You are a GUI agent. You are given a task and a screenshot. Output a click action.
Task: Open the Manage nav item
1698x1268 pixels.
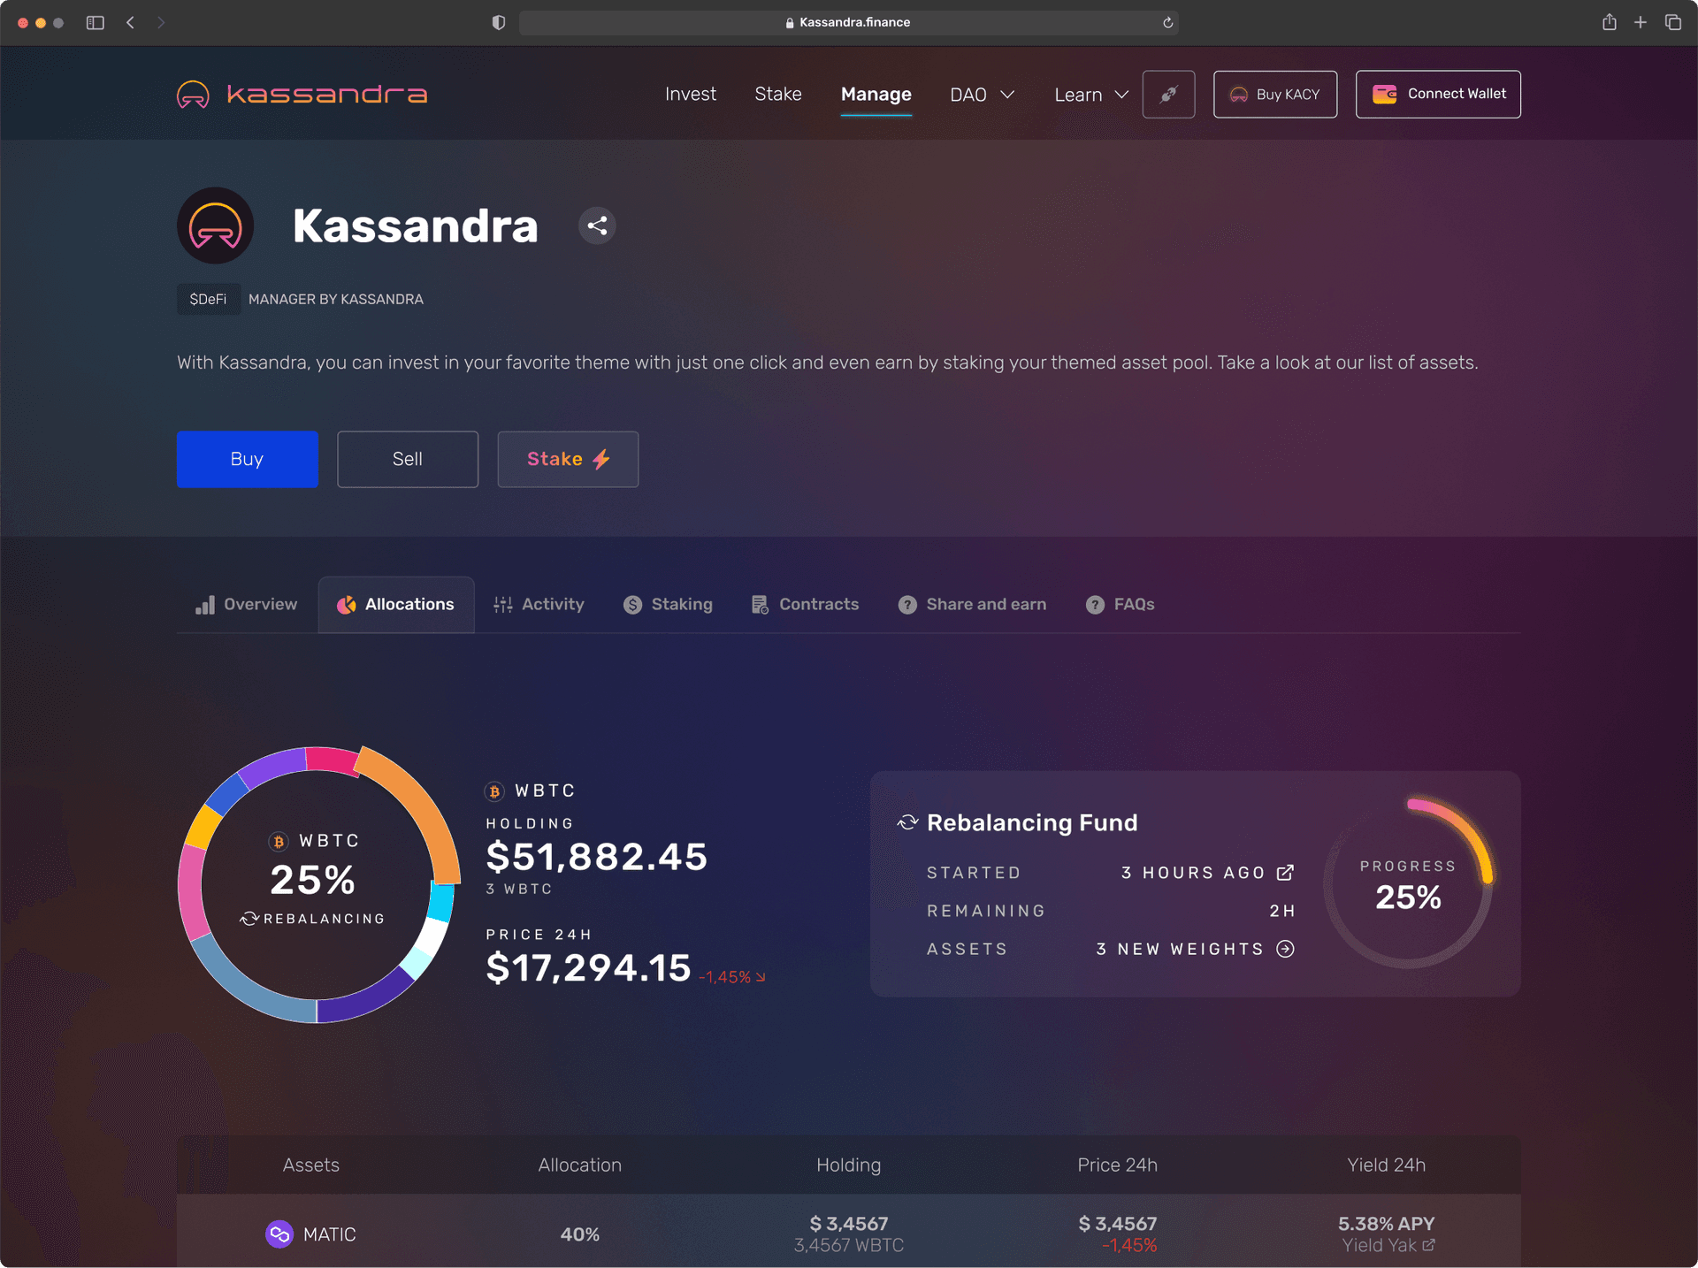tap(876, 94)
